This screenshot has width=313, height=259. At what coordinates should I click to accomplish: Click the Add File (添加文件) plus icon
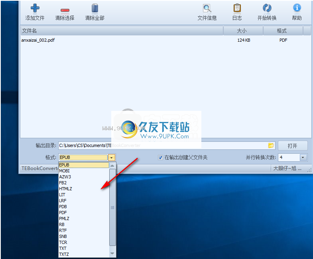[x=35, y=8]
